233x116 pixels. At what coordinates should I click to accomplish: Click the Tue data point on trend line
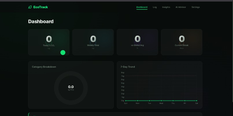149,101
